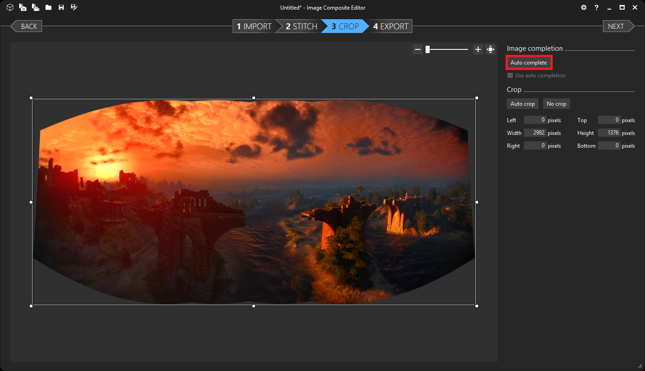
Task: Click the crop box bottom-center edge handle
Action: coord(254,306)
